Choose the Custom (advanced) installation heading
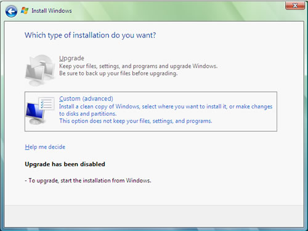 point(86,99)
